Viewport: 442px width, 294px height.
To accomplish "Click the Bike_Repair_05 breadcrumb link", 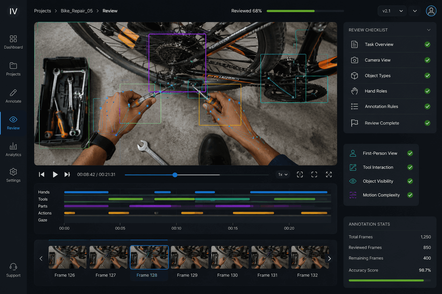I will point(77,11).
